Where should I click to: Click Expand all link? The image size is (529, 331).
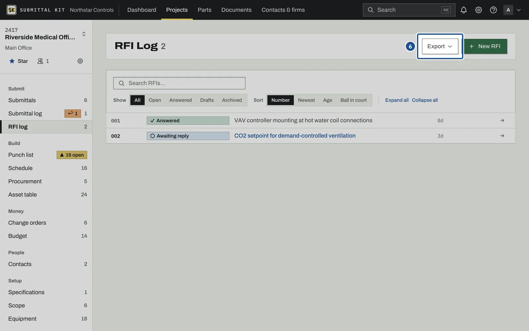397,100
